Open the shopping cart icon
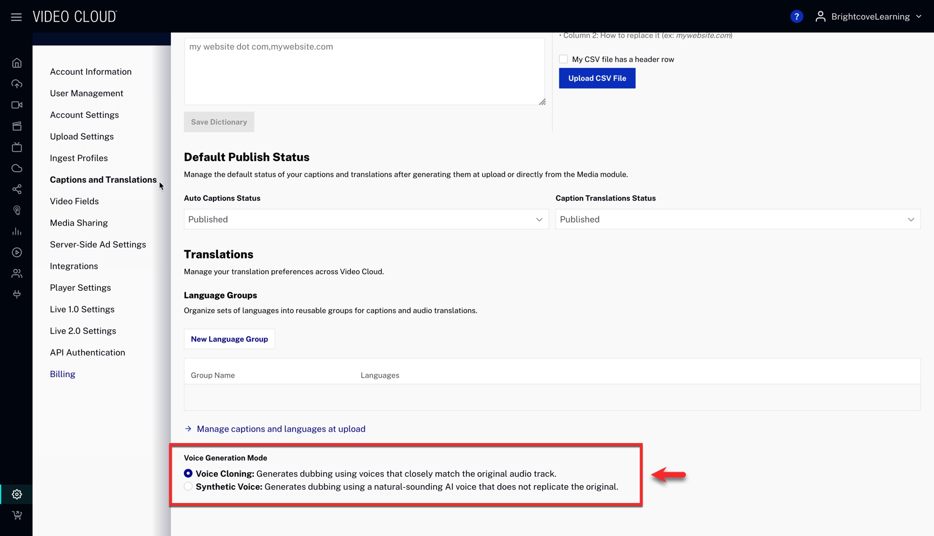 coord(17,515)
